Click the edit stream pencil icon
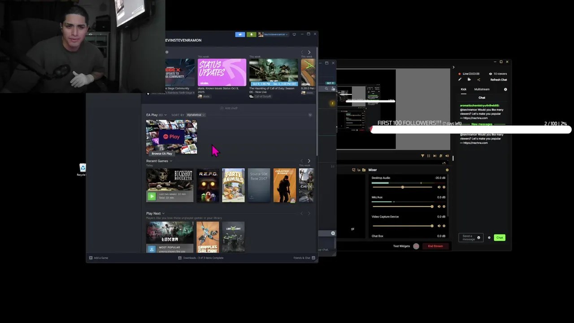This screenshot has height=323, width=574. (460, 79)
